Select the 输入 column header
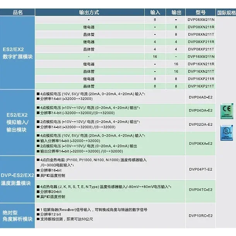 click(x=155, y=12)
